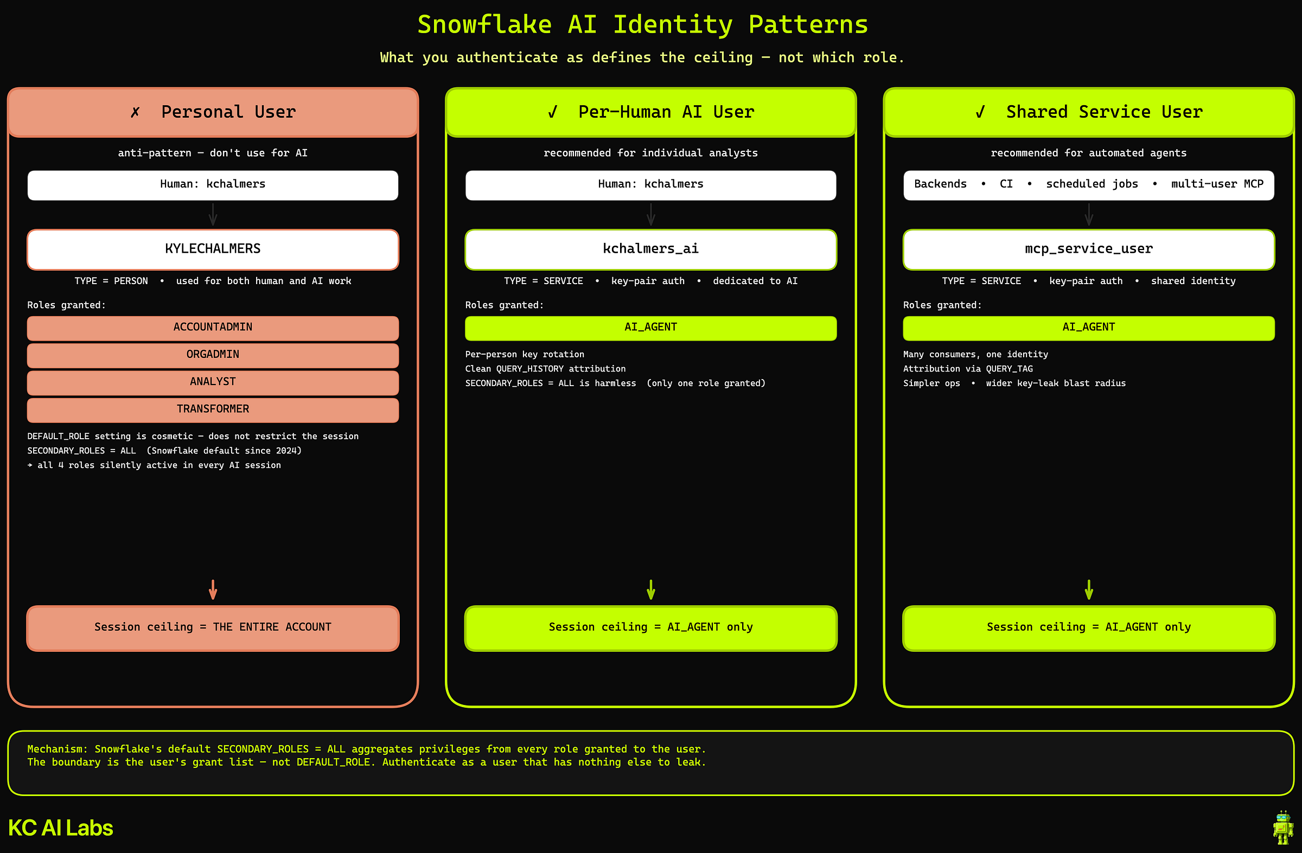Click 'wider key-leak blast radius' line
This screenshot has width=1302, height=853.
[1014, 383]
